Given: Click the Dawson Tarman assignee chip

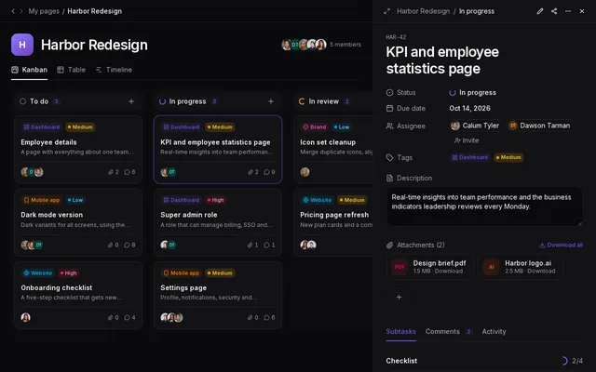Looking at the screenshot, I should click(540, 126).
